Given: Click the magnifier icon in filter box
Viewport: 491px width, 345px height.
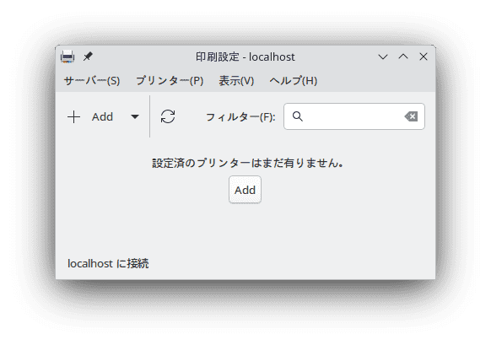Looking at the screenshot, I should (x=298, y=116).
